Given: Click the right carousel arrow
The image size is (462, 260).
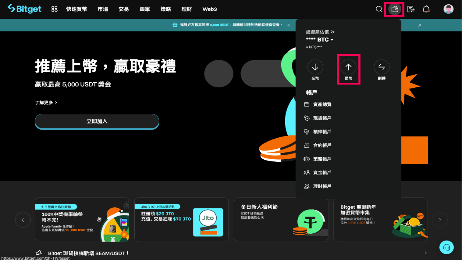Looking at the screenshot, I should [440, 220].
